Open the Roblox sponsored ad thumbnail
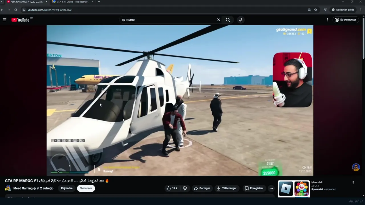Image resolution: width=365 pixels, height=205 pixels. click(286, 188)
